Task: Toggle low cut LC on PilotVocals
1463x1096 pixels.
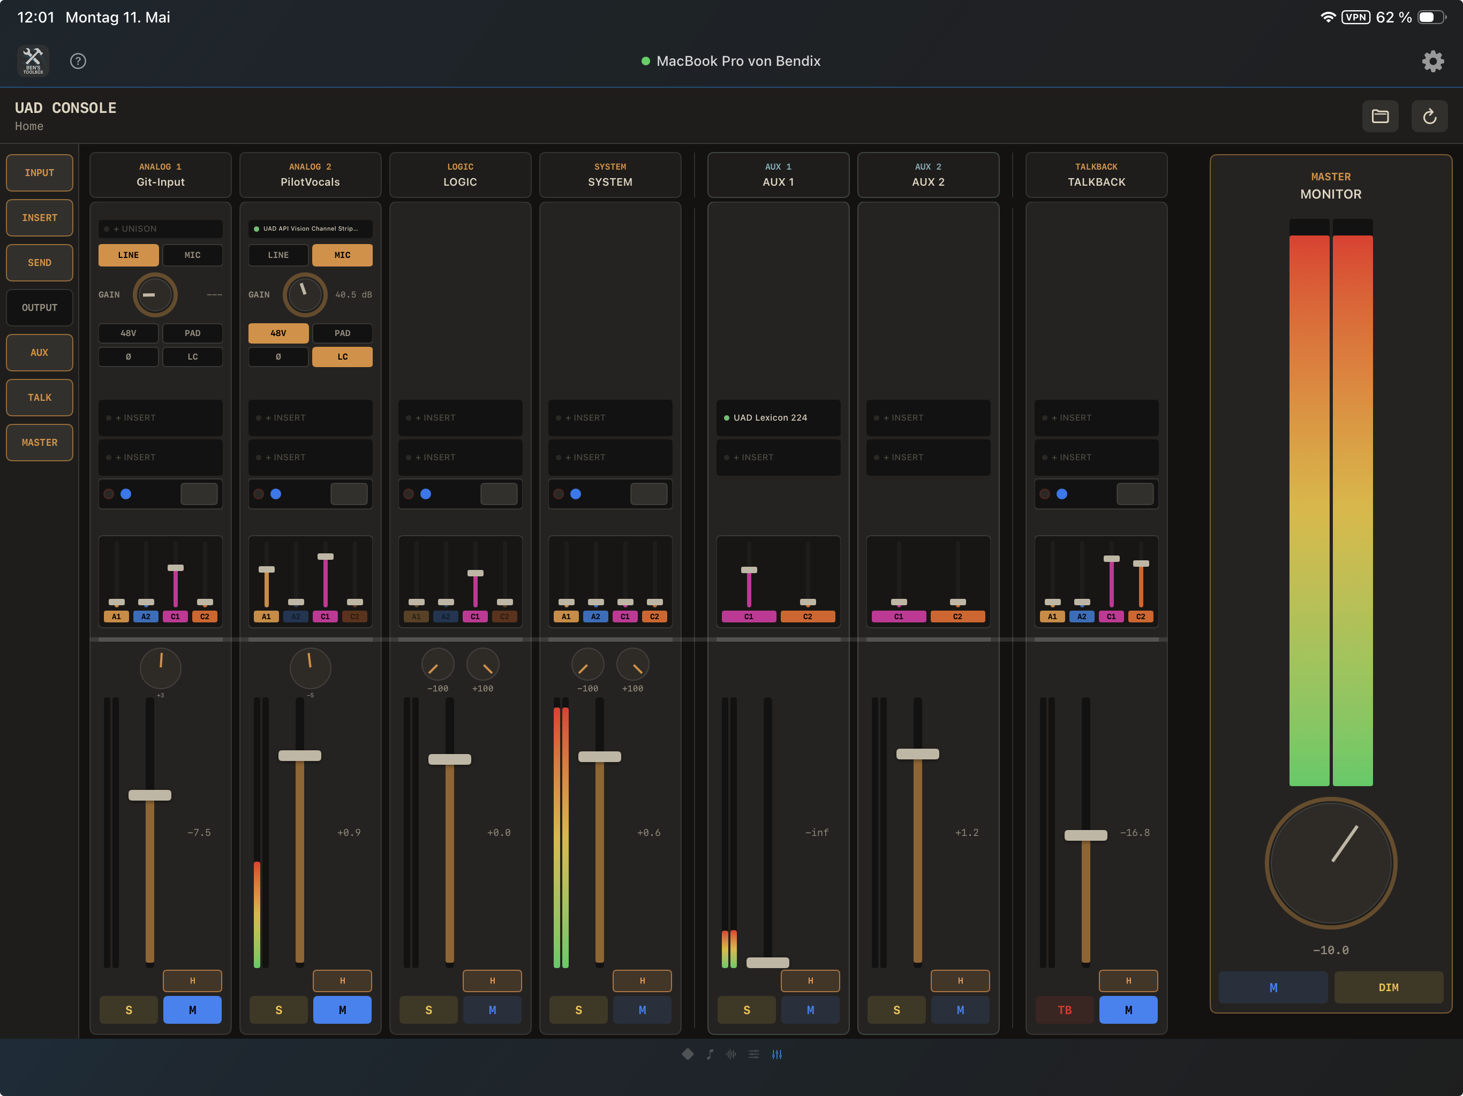Action: tap(342, 357)
